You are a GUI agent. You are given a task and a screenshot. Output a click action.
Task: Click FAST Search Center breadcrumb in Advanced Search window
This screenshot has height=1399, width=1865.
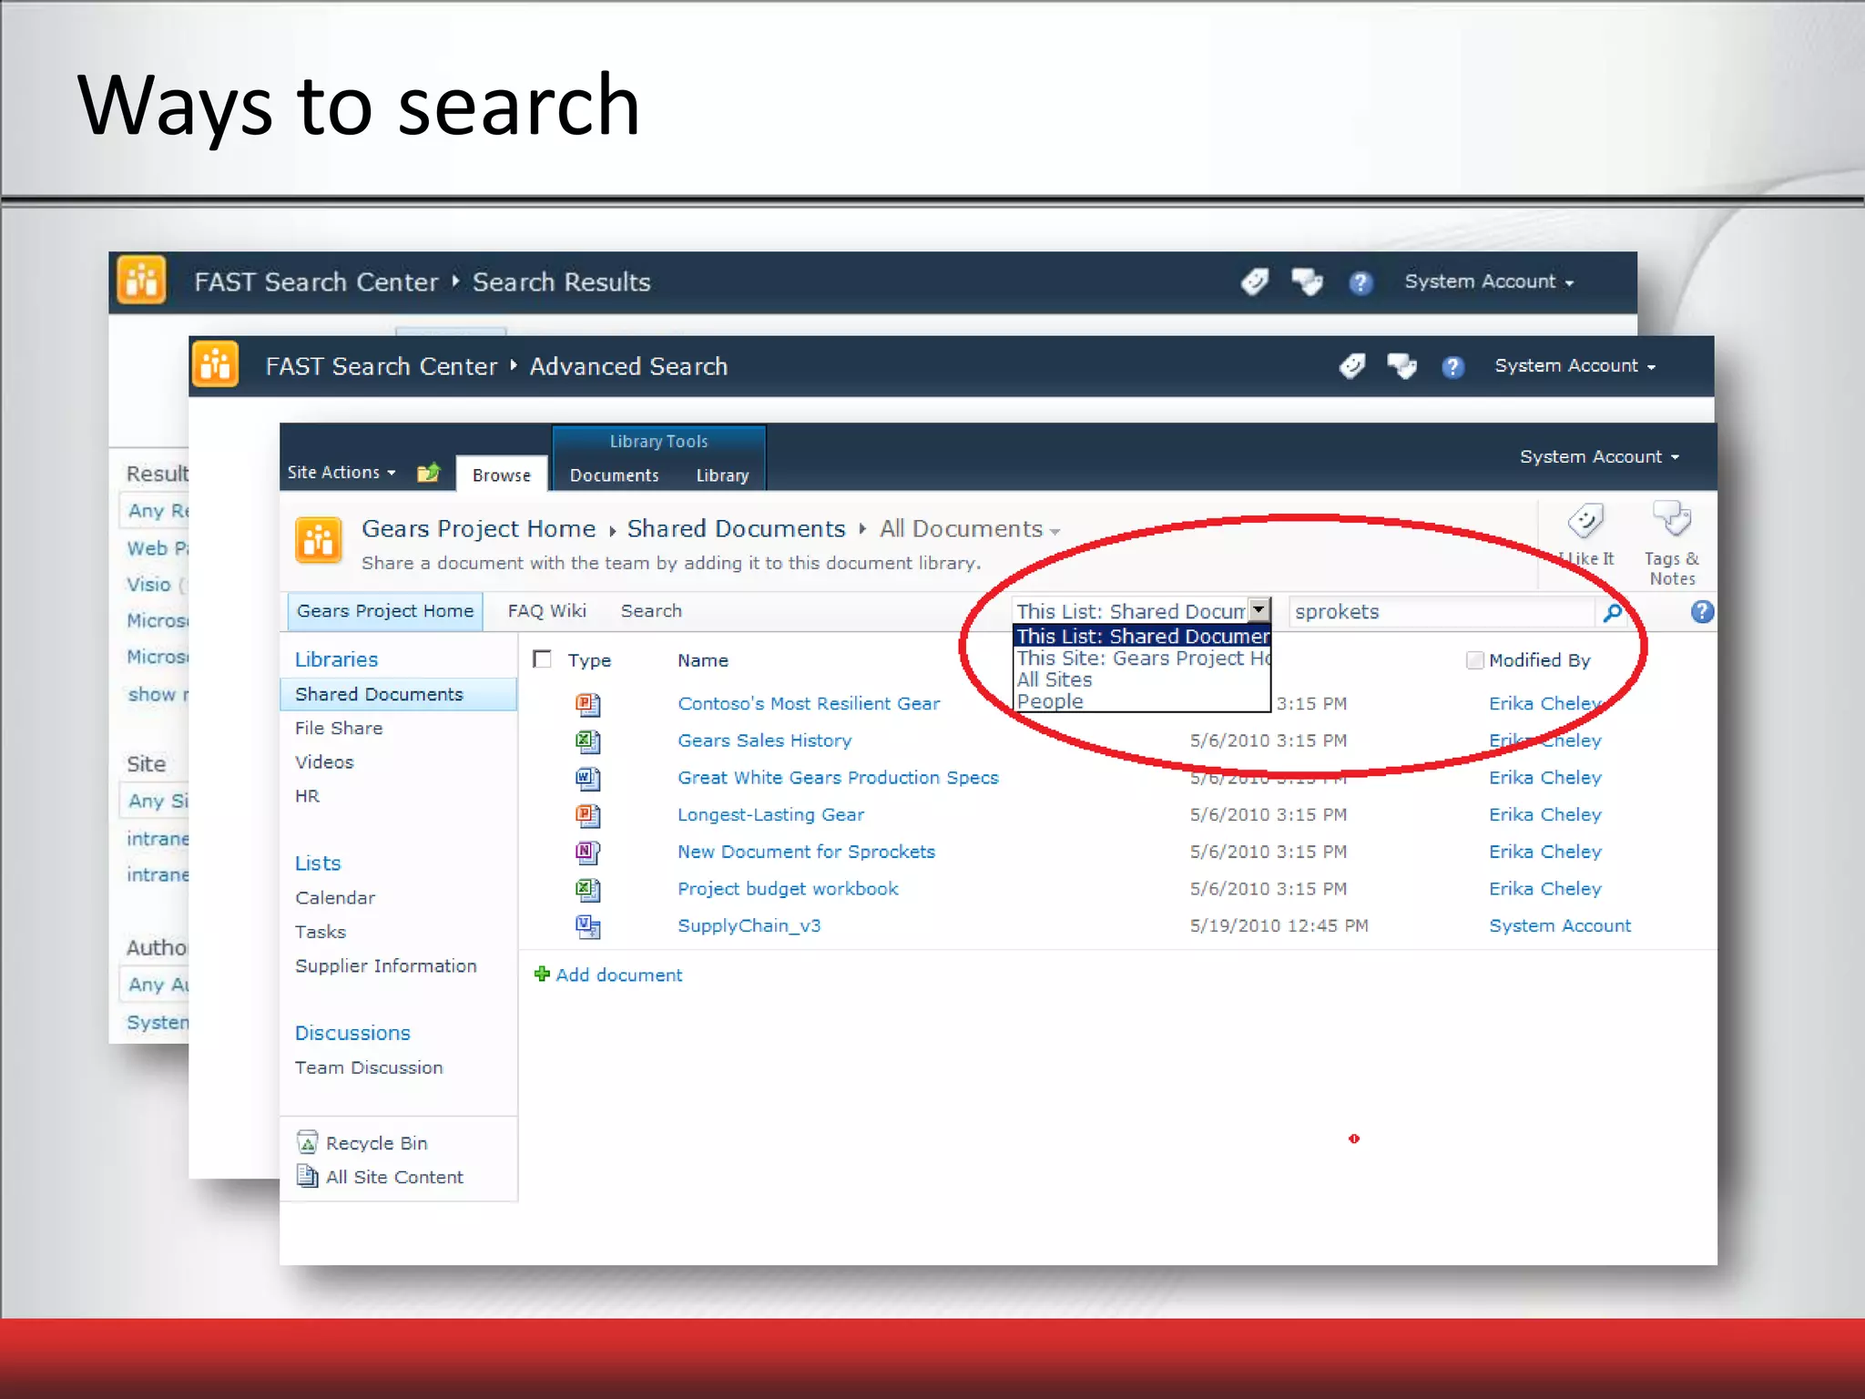382,366
